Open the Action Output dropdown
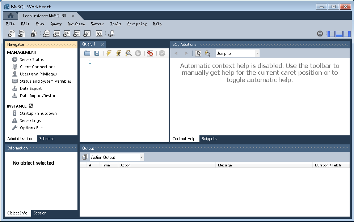The image size is (354, 222). coord(117,157)
